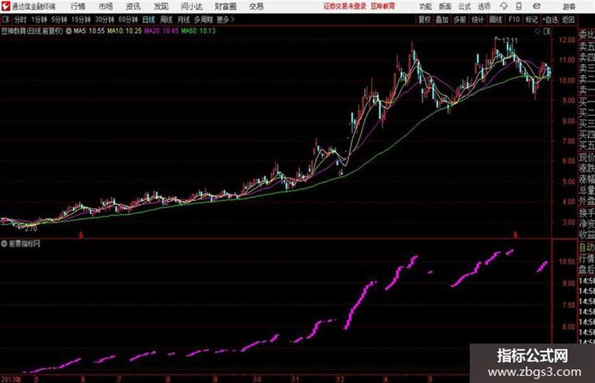Click the MA10: 10.25 indicator label
595x383 pixels.
(125, 31)
